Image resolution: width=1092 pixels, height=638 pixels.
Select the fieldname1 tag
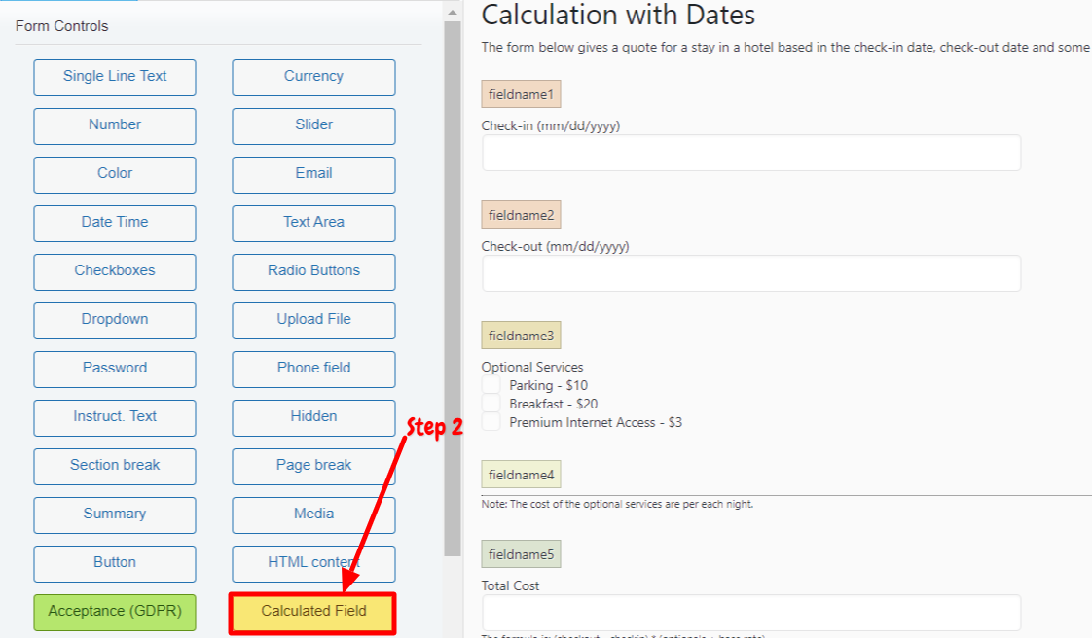click(x=521, y=94)
